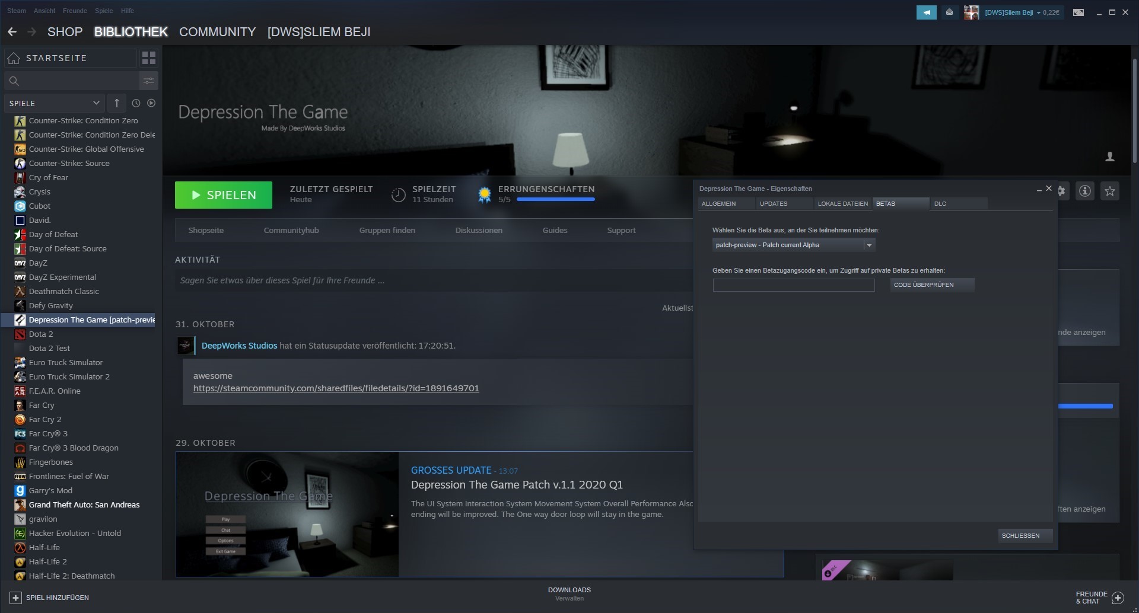Click the Spiel hinzufügen plus icon
This screenshot has height=613, width=1139.
tap(16, 598)
